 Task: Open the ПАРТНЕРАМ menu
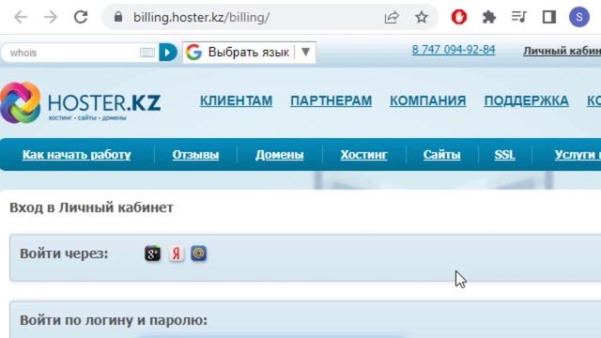pos(331,100)
